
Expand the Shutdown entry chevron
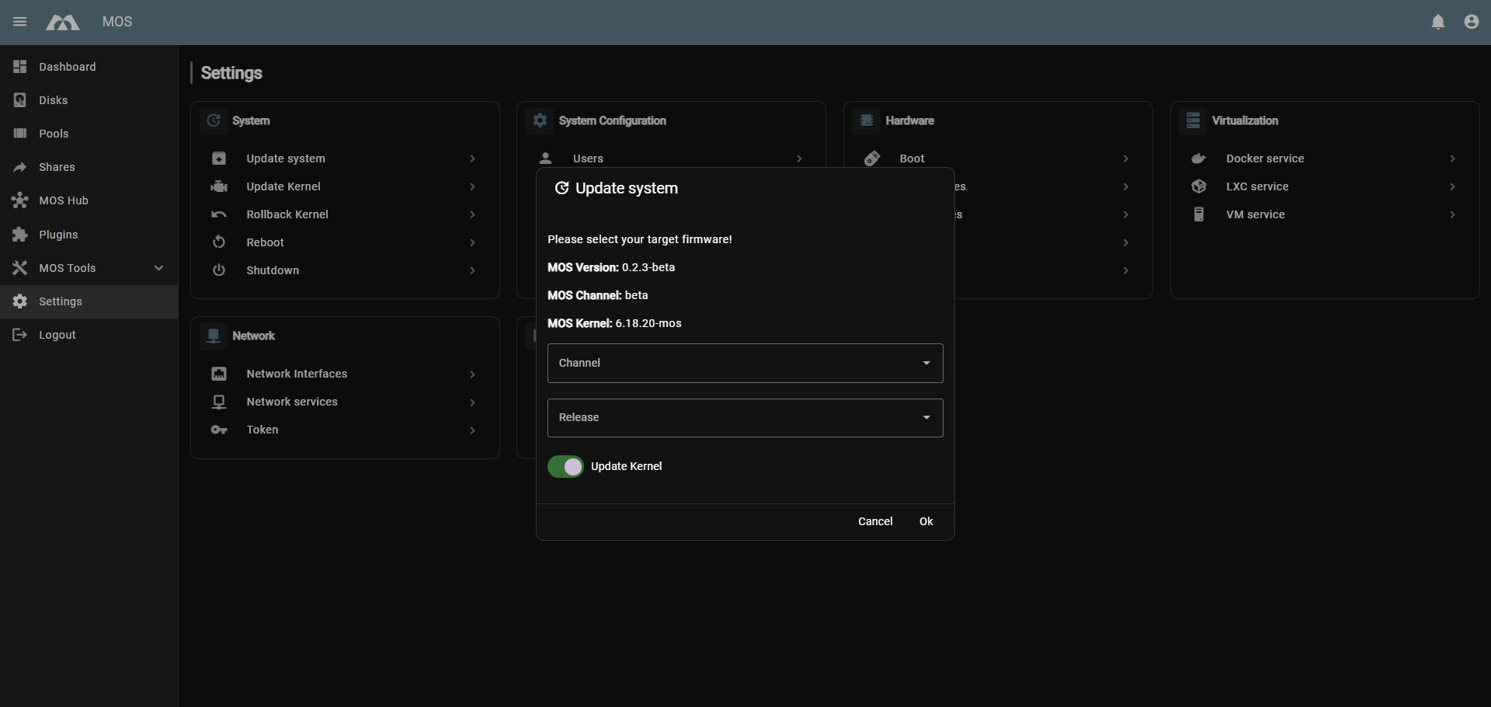coord(471,270)
